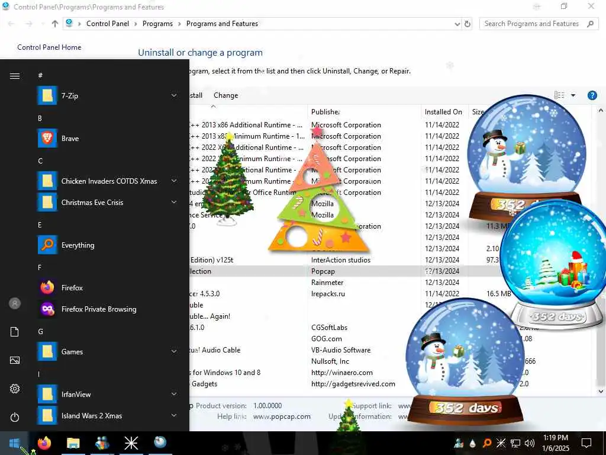The image size is (606, 455).
Task: Open Settings gear in Start menu
Action: point(15,389)
